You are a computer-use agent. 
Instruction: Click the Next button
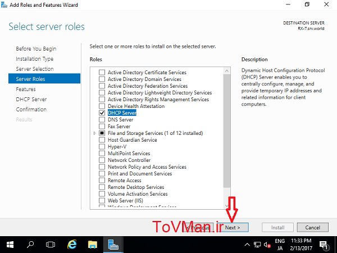click(233, 227)
